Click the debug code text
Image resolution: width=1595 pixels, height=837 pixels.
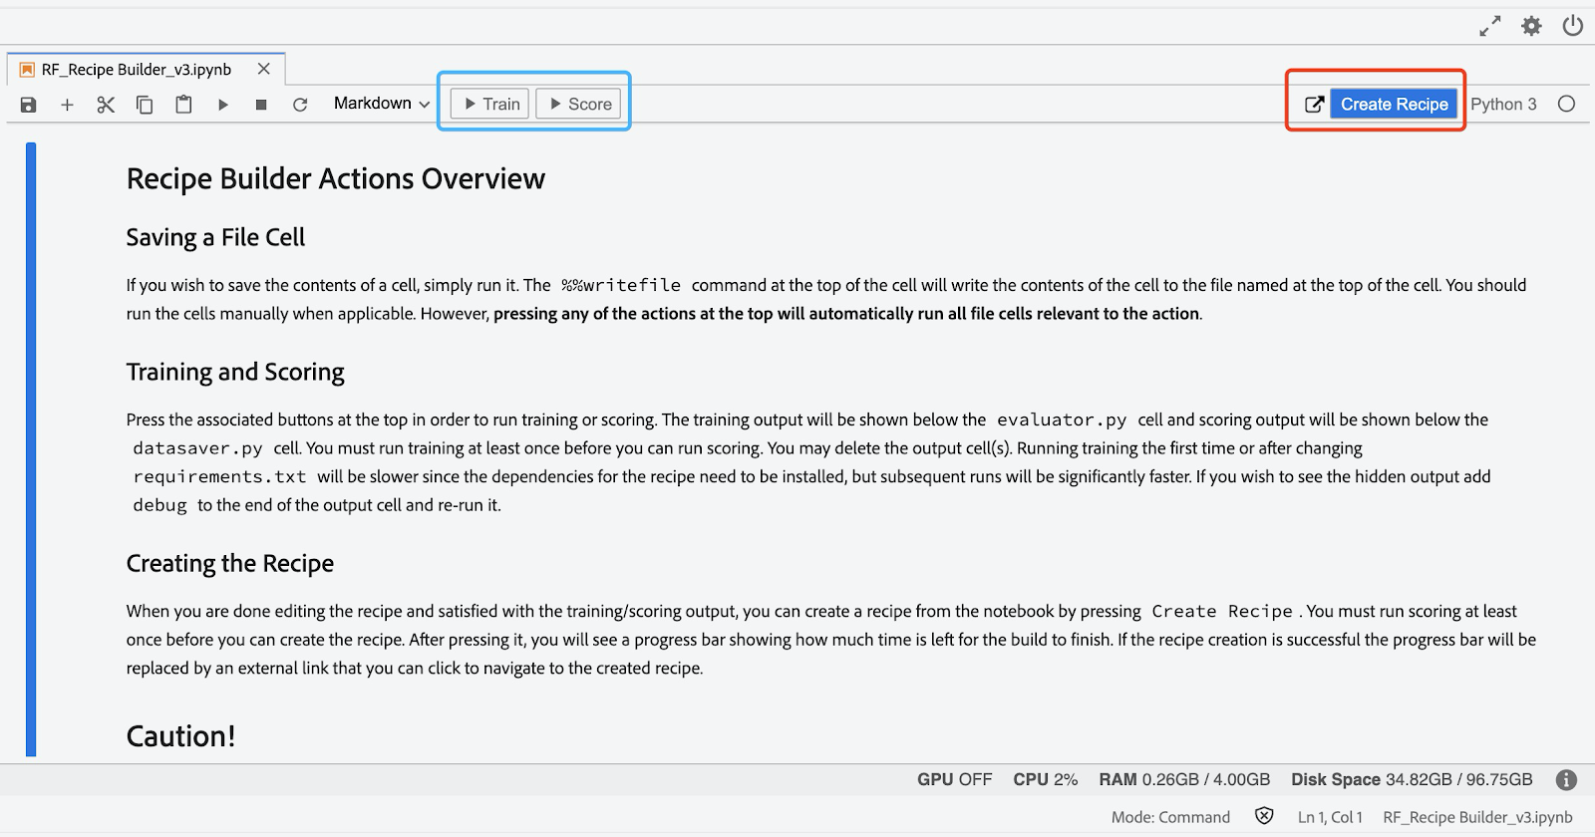pos(159,505)
